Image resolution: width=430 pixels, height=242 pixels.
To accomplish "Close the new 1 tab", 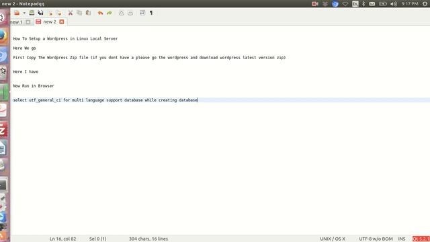I will (x=28, y=22).
